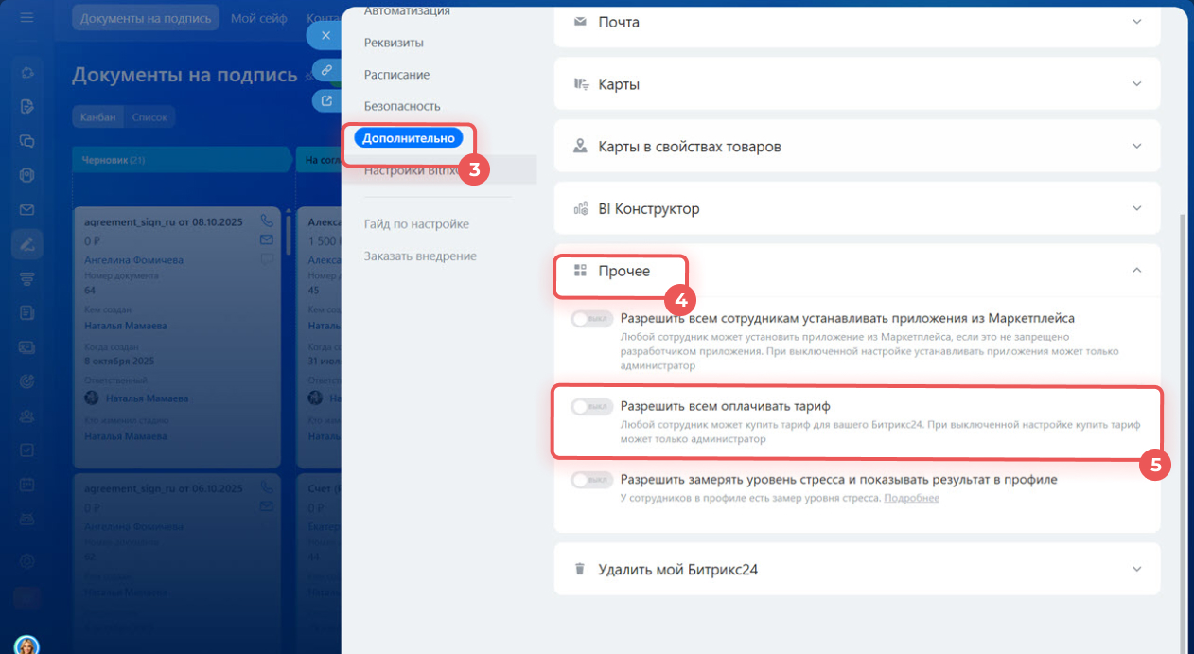Click the BI Конструктор chart icon
Image resolution: width=1194 pixels, height=654 pixels.
point(580,209)
